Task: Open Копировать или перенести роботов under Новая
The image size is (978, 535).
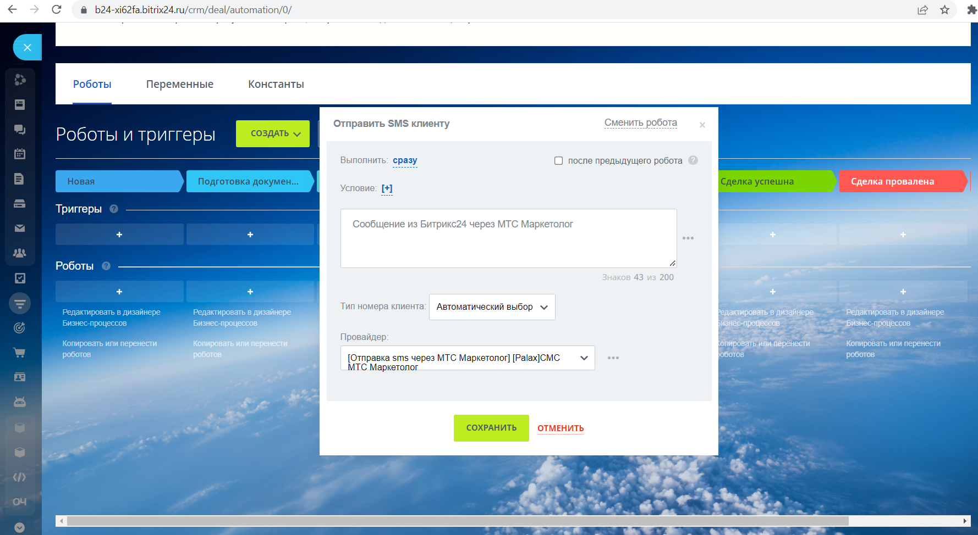Action: (110, 349)
